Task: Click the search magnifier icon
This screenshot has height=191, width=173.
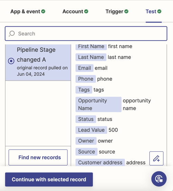Action: pos(12,33)
